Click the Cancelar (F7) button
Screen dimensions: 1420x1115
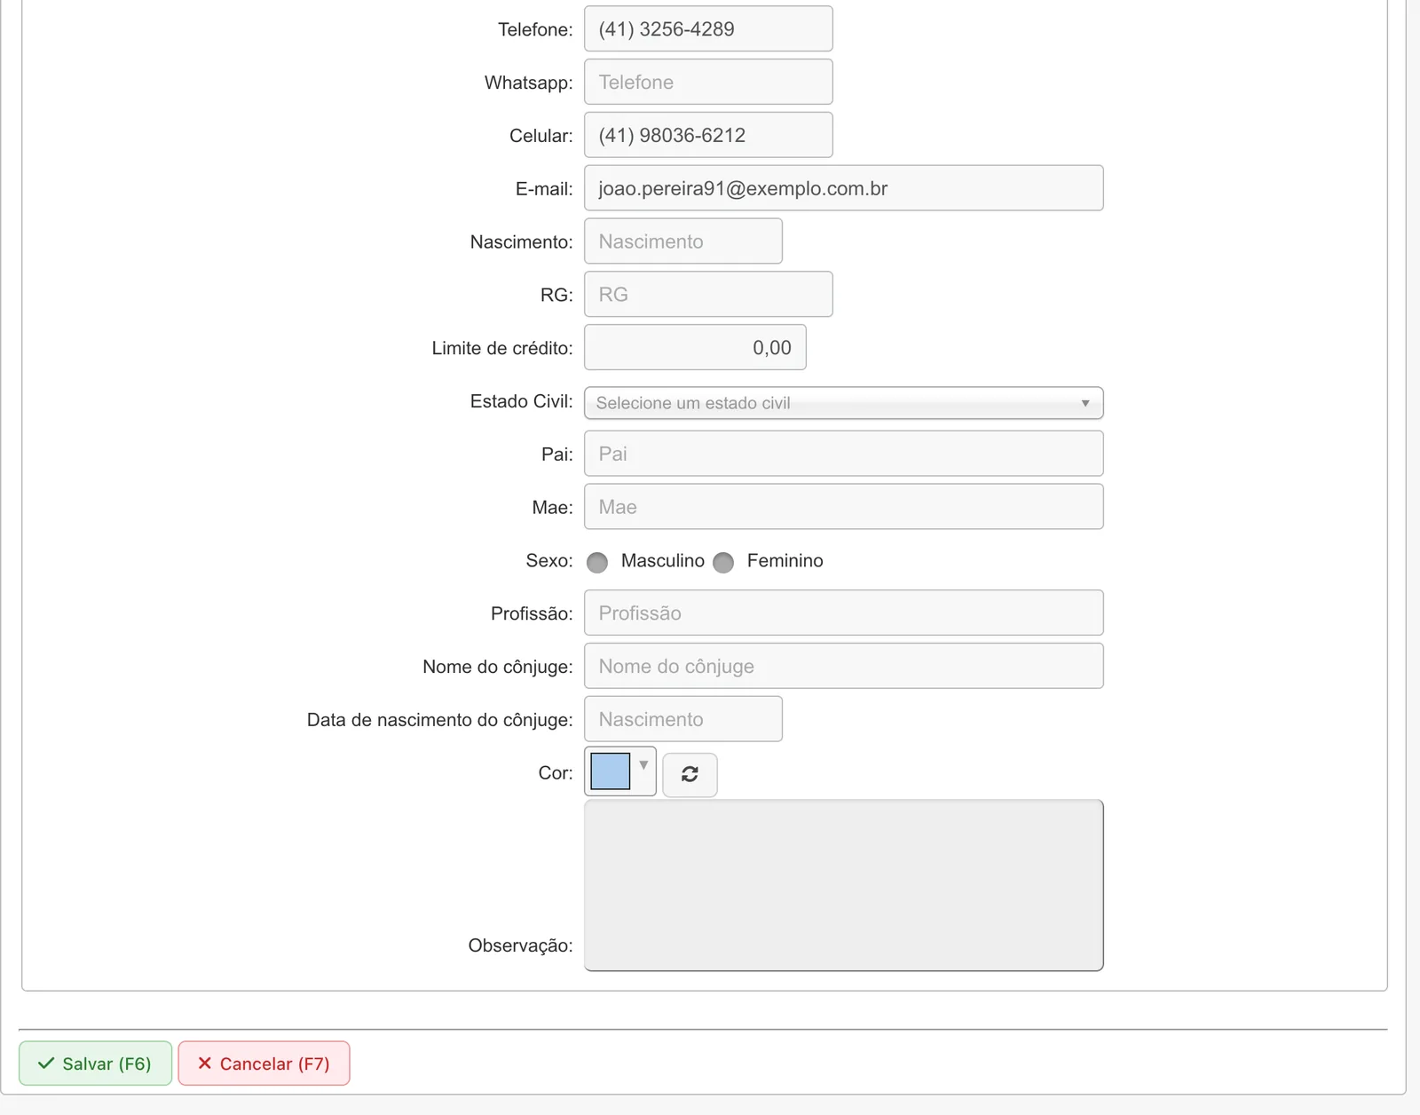264,1064
